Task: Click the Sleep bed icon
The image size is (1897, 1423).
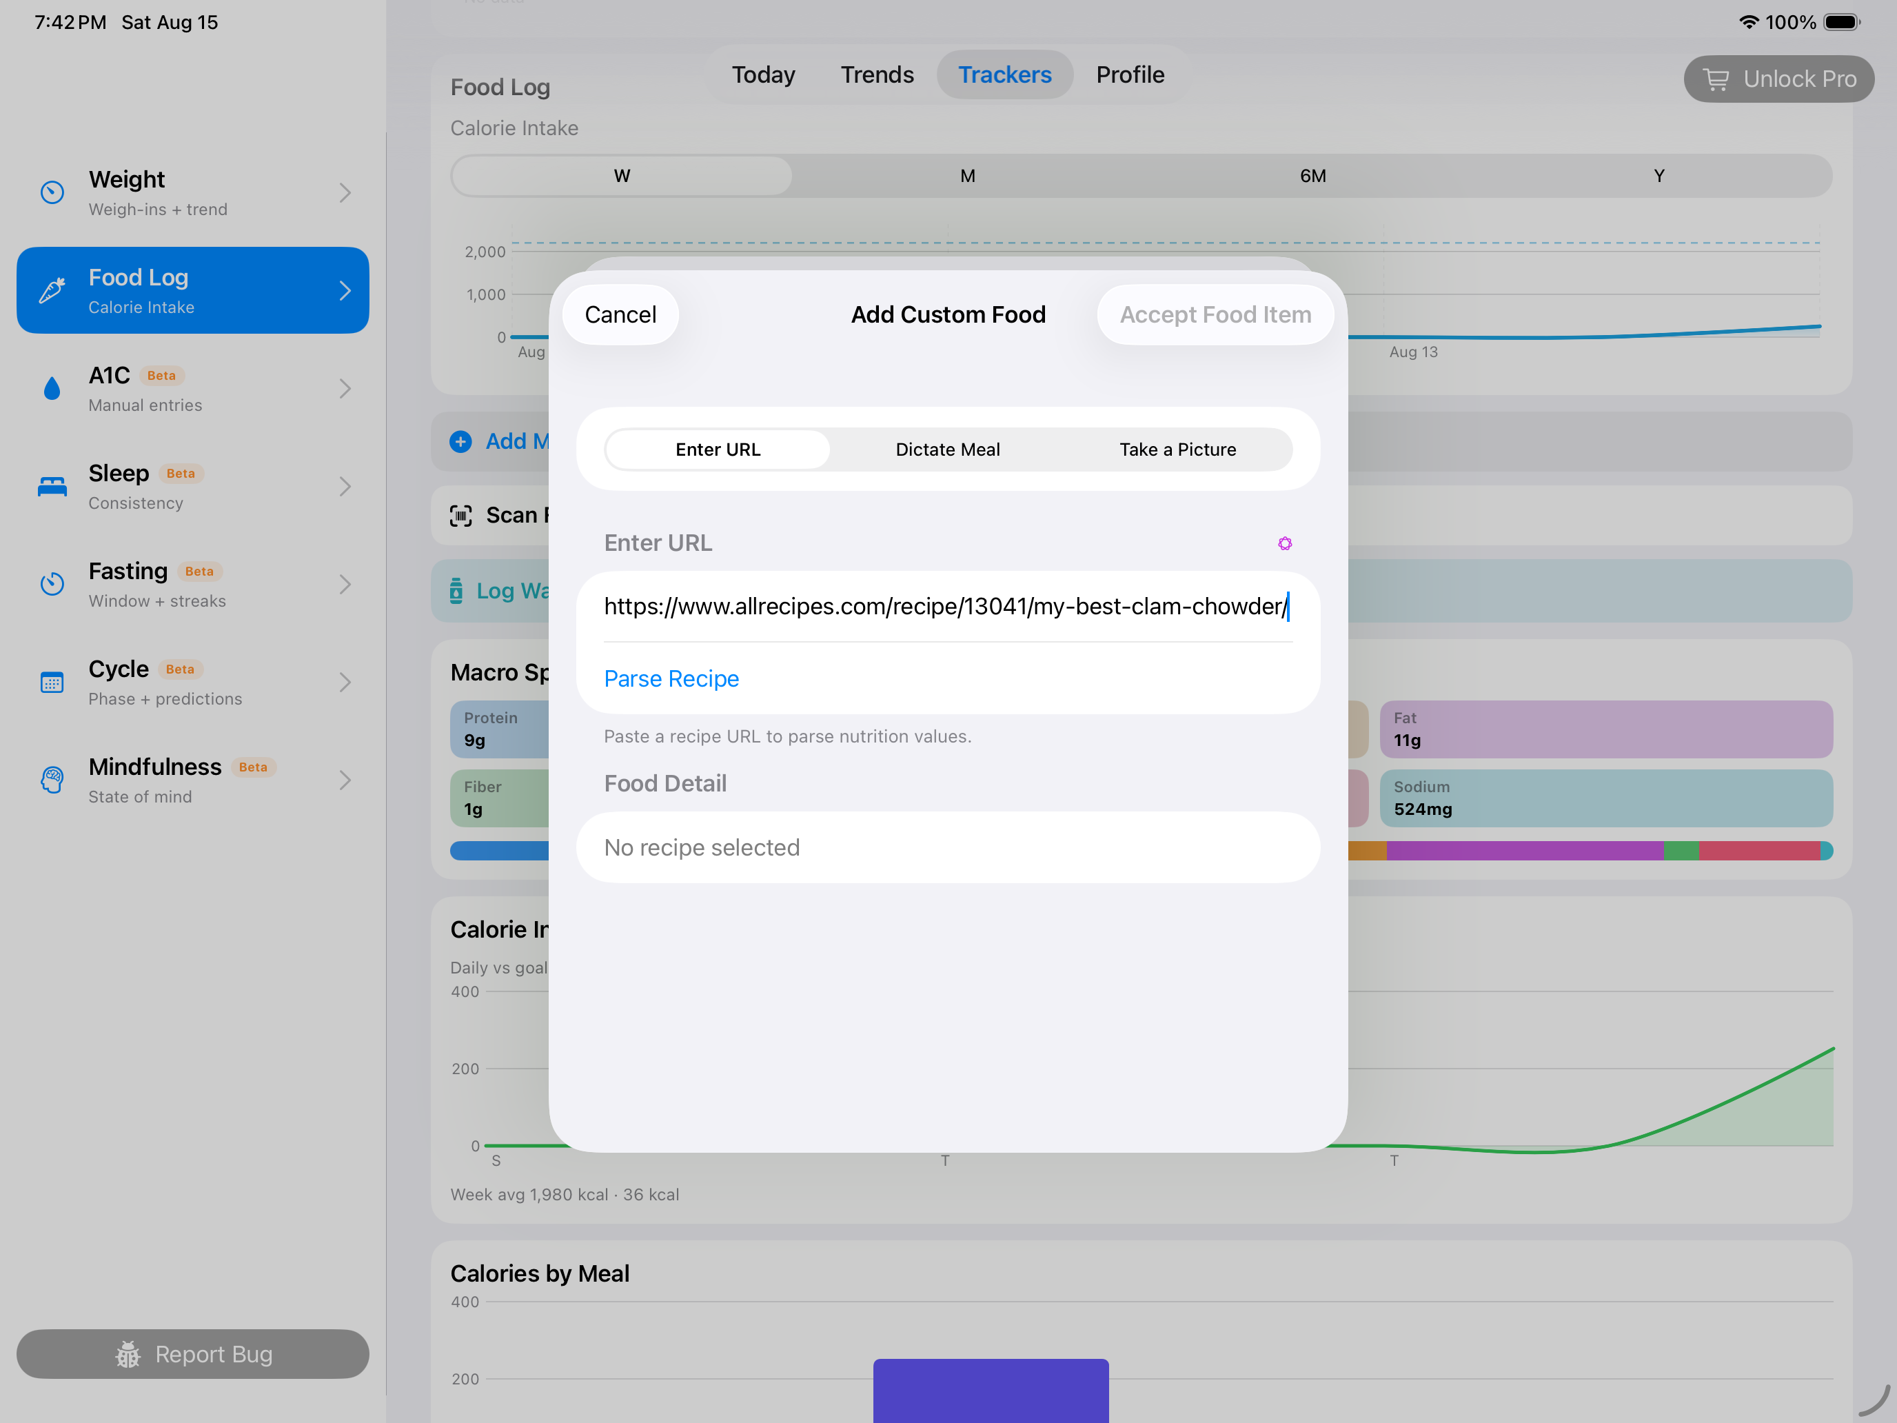Action: pyautogui.click(x=52, y=486)
